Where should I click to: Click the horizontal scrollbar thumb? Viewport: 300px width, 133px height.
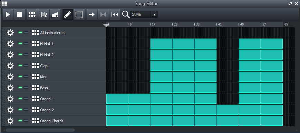(40, 130)
